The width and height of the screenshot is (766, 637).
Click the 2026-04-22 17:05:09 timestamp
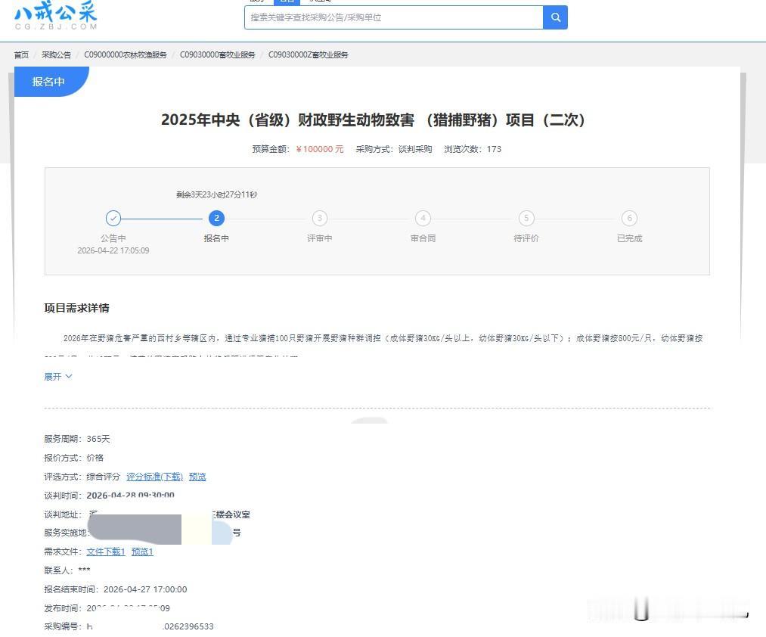pos(113,250)
